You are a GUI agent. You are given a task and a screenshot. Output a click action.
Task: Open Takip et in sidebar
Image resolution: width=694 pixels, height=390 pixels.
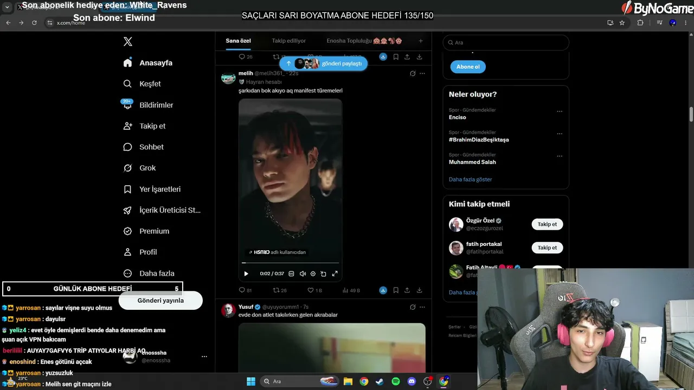(x=144, y=126)
